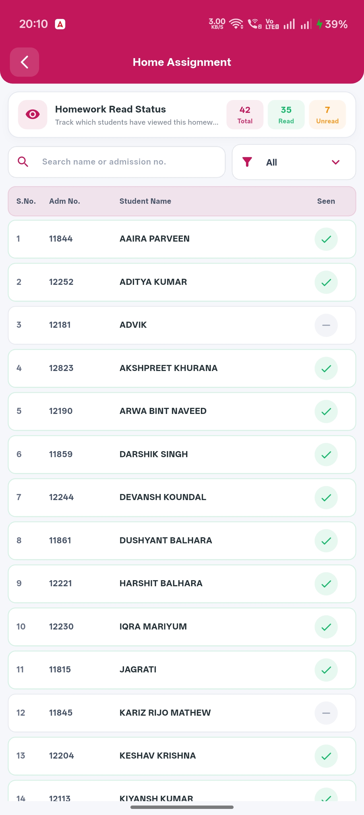This screenshot has height=815, width=364.
Task: Tap seen checkmark for DARSHIK SINGH
Action: (326, 454)
